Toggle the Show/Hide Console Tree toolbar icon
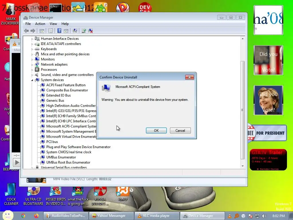 click(42, 31)
